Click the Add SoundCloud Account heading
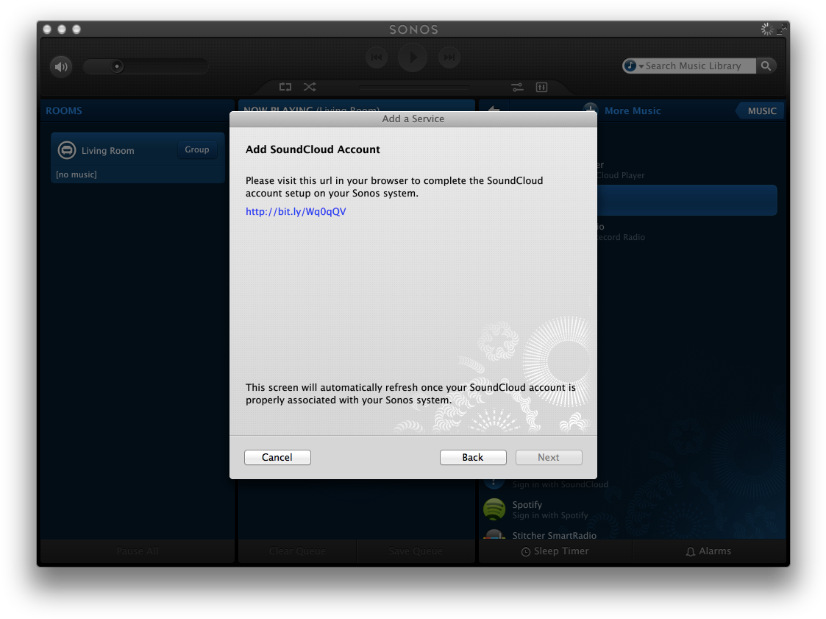The height and width of the screenshot is (619, 826). coord(313,149)
